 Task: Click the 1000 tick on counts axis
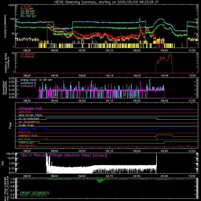pyautogui.click(x=11, y=5)
